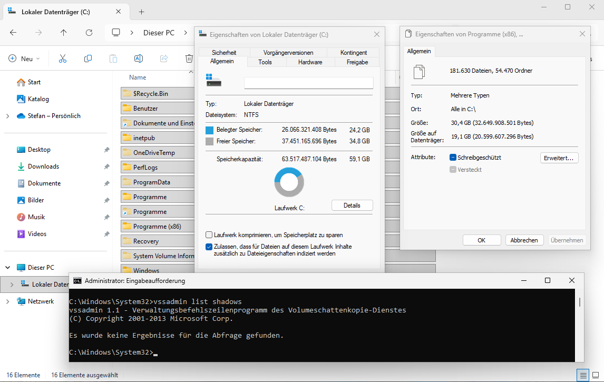
Task: Uncheck the content indexing checkbox
Action: 209,247
